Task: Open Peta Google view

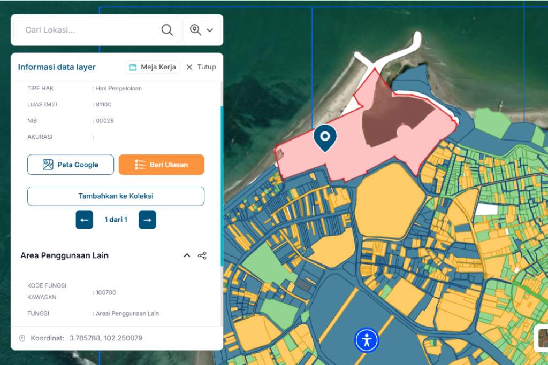Action: coord(71,165)
